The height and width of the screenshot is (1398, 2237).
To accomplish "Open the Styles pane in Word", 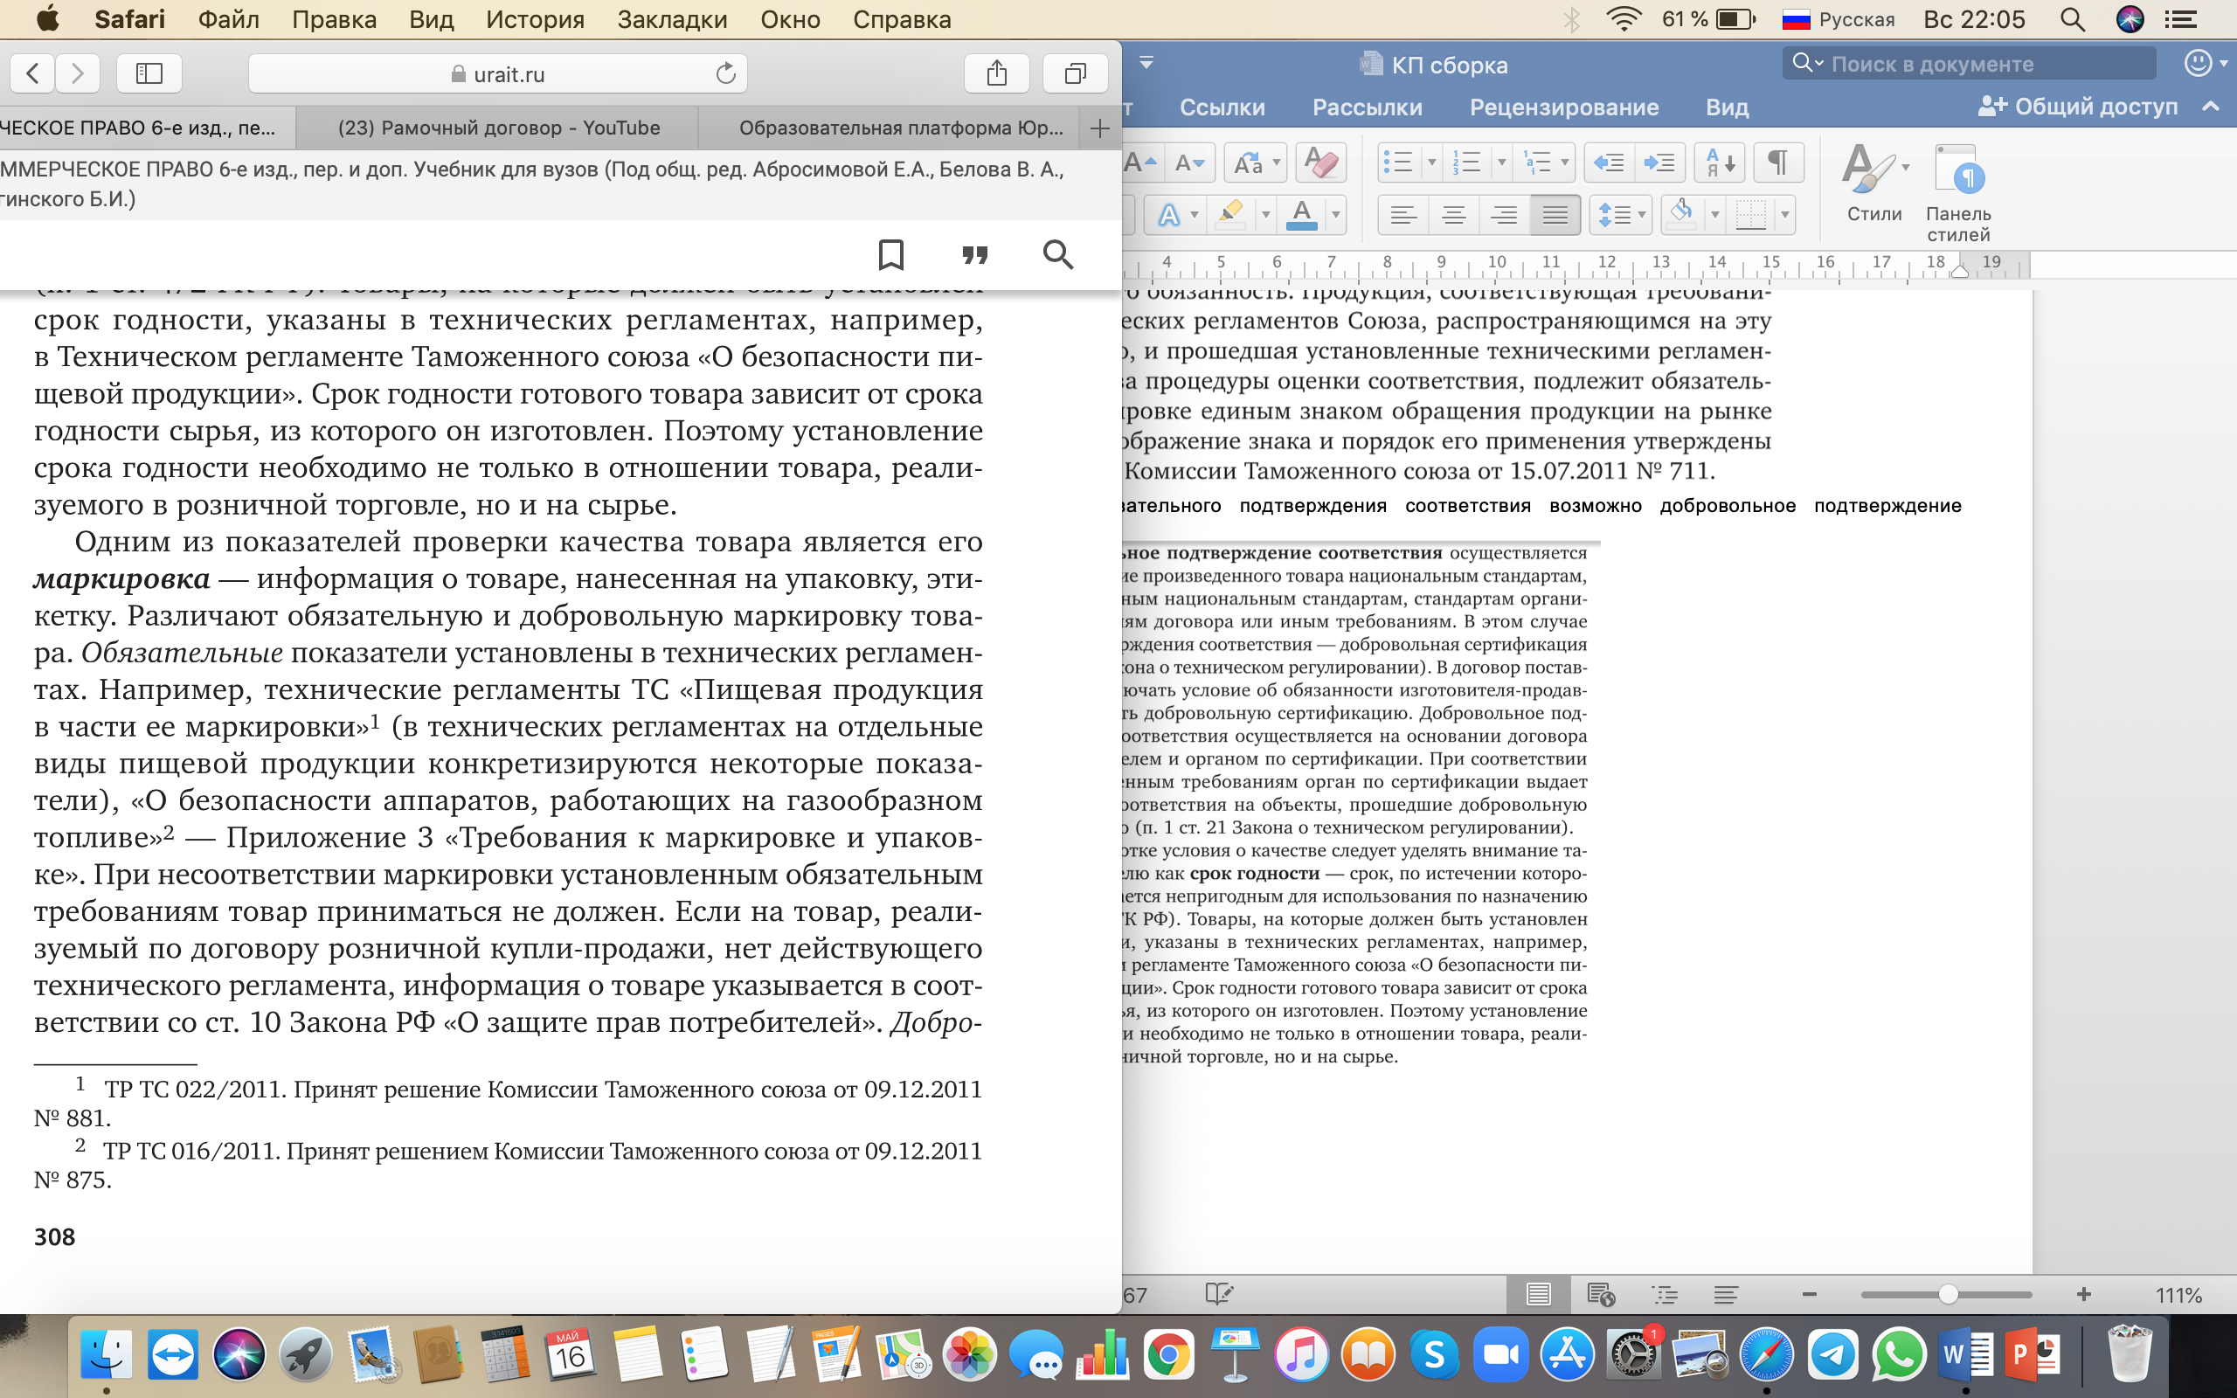I will click(x=1958, y=193).
